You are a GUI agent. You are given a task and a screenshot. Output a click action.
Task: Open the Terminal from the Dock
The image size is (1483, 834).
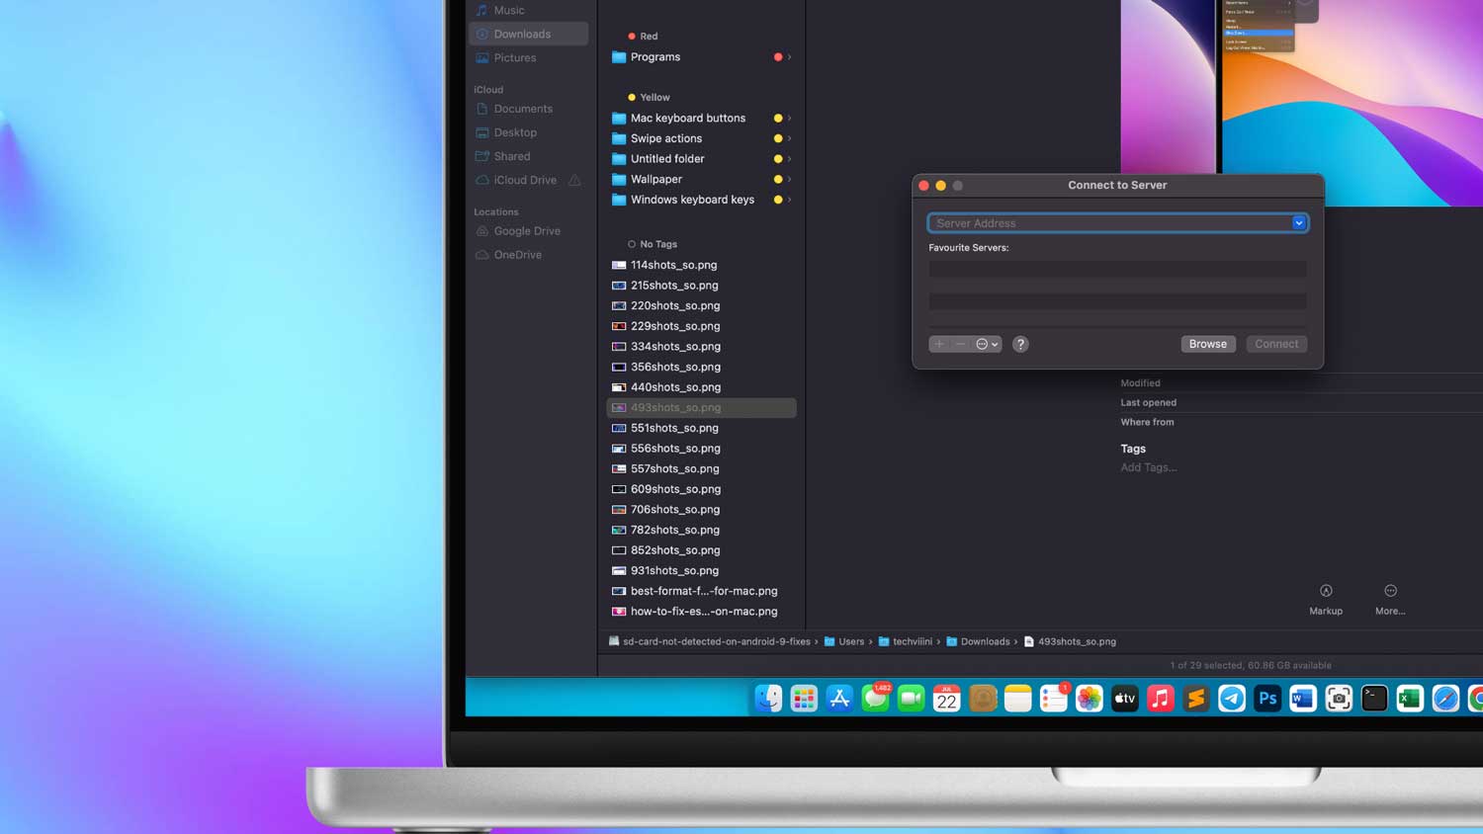pyautogui.click(x=1374, y=699)
